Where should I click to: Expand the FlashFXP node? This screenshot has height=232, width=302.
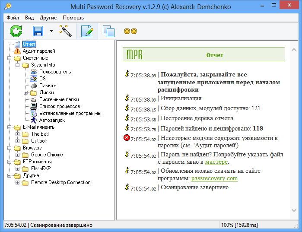coord(17,168)
